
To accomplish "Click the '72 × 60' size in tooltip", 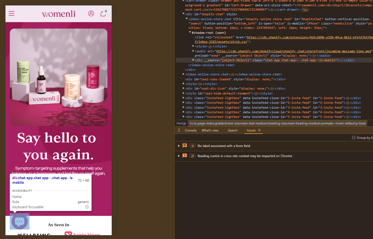I will (83, 180).
